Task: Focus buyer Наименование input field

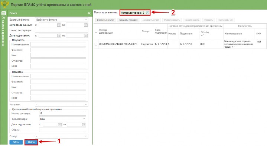Action: [x=58, y=44]
